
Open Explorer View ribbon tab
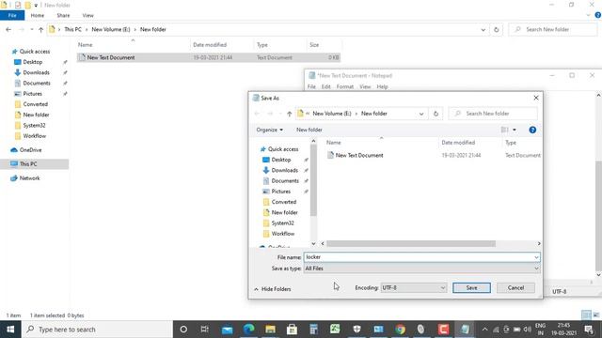(87, 15)
